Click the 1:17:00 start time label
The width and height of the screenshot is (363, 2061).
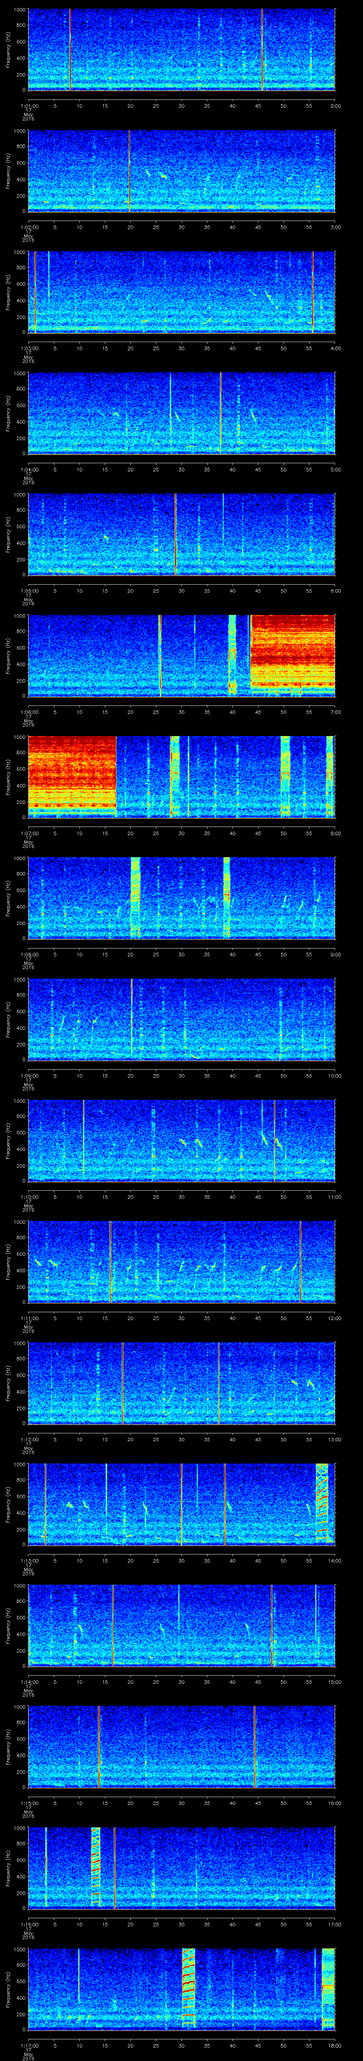point(29,2045)
